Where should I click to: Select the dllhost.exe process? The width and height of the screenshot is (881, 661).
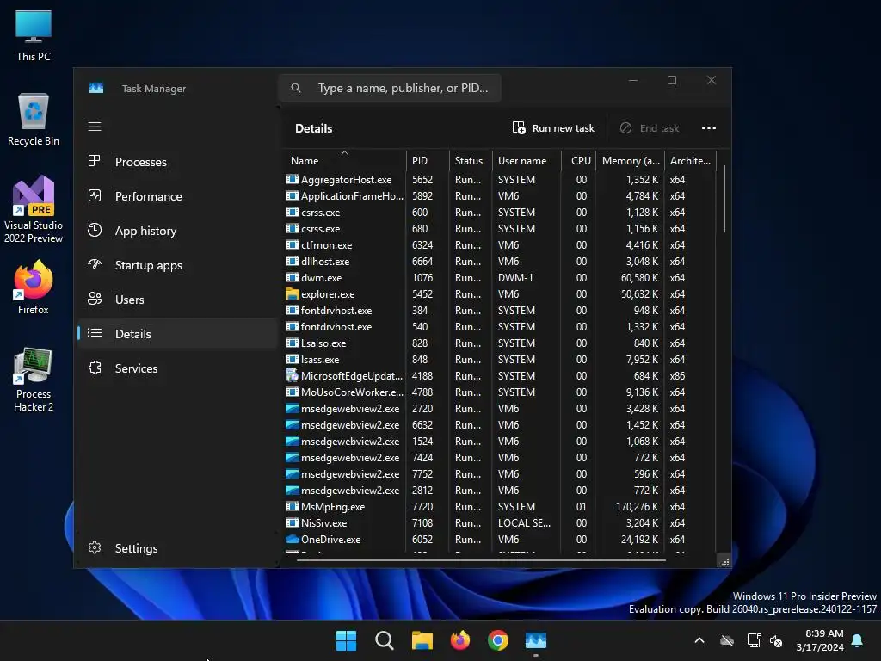[x=500, y=262]
